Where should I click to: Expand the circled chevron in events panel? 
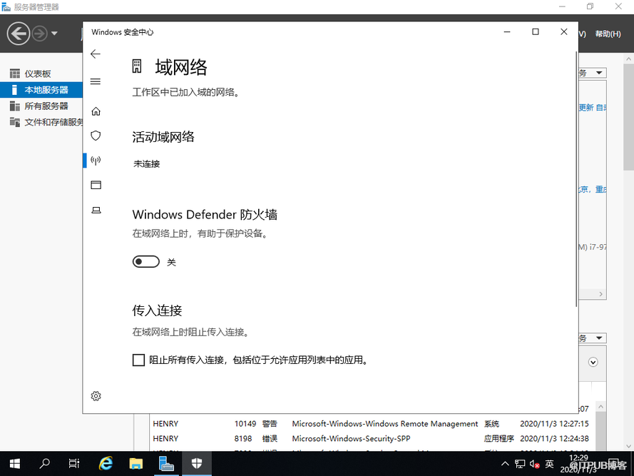[x=593, y=363]
